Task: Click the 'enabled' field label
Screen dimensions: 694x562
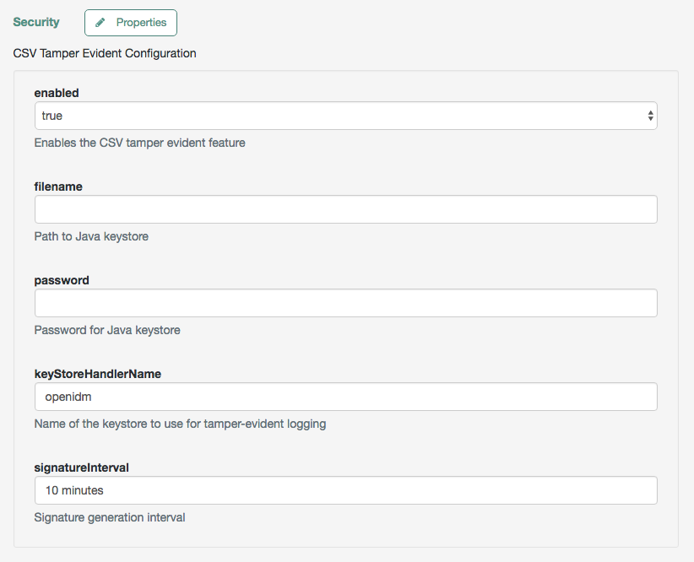Action: pos(57,93)
